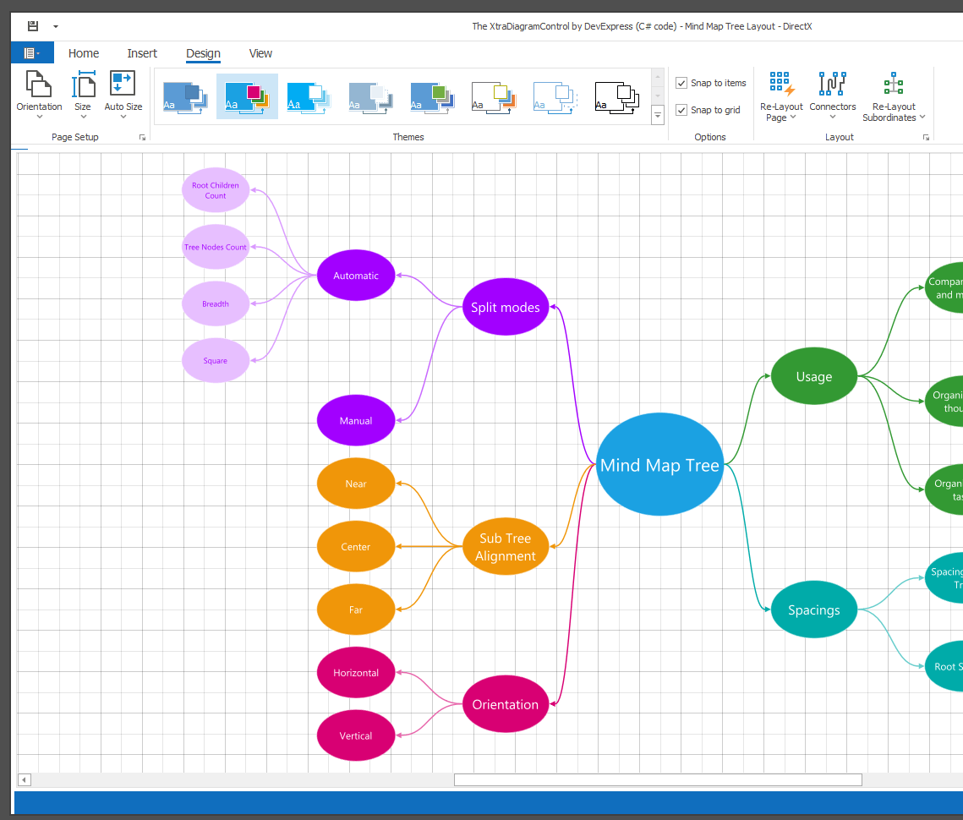Apply the first blue-gray theme
This screenshot has width=963, height=820.
pyautogui.click(x=185, y=97)
